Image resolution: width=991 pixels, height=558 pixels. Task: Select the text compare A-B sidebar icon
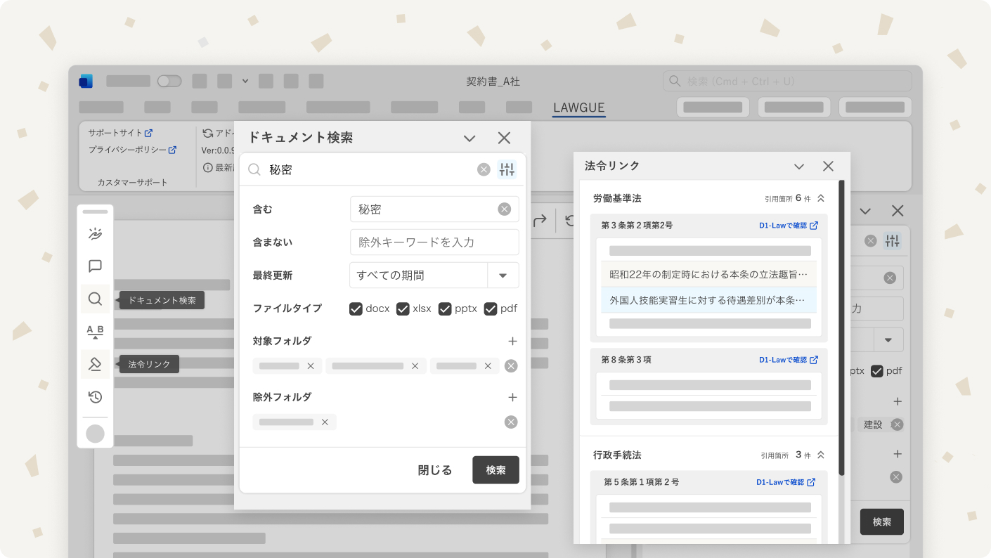point(95,332)
